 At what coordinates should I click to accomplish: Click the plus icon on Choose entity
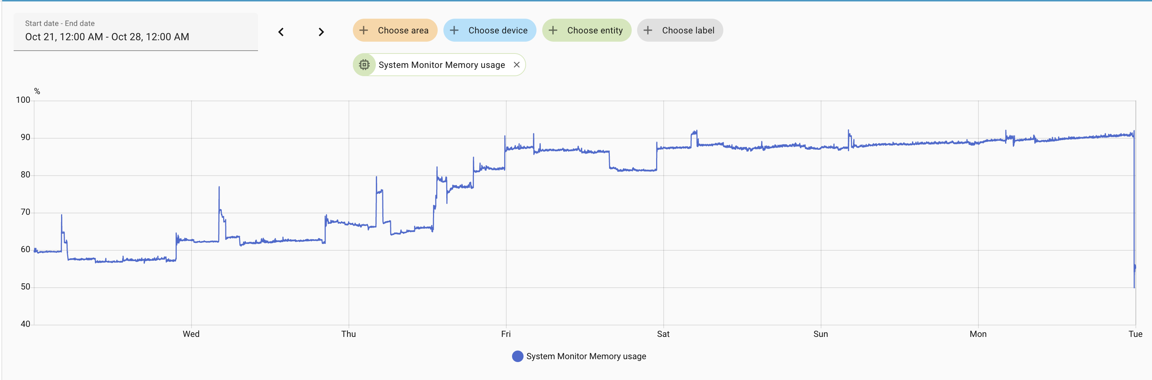tap(553, 30)
